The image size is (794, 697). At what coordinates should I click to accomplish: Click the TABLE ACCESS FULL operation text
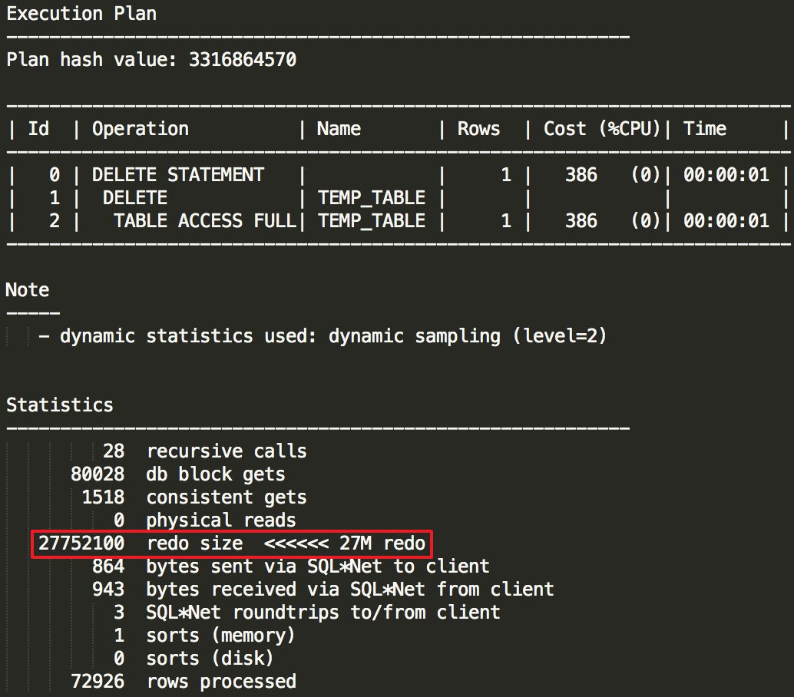coord(205,220)
